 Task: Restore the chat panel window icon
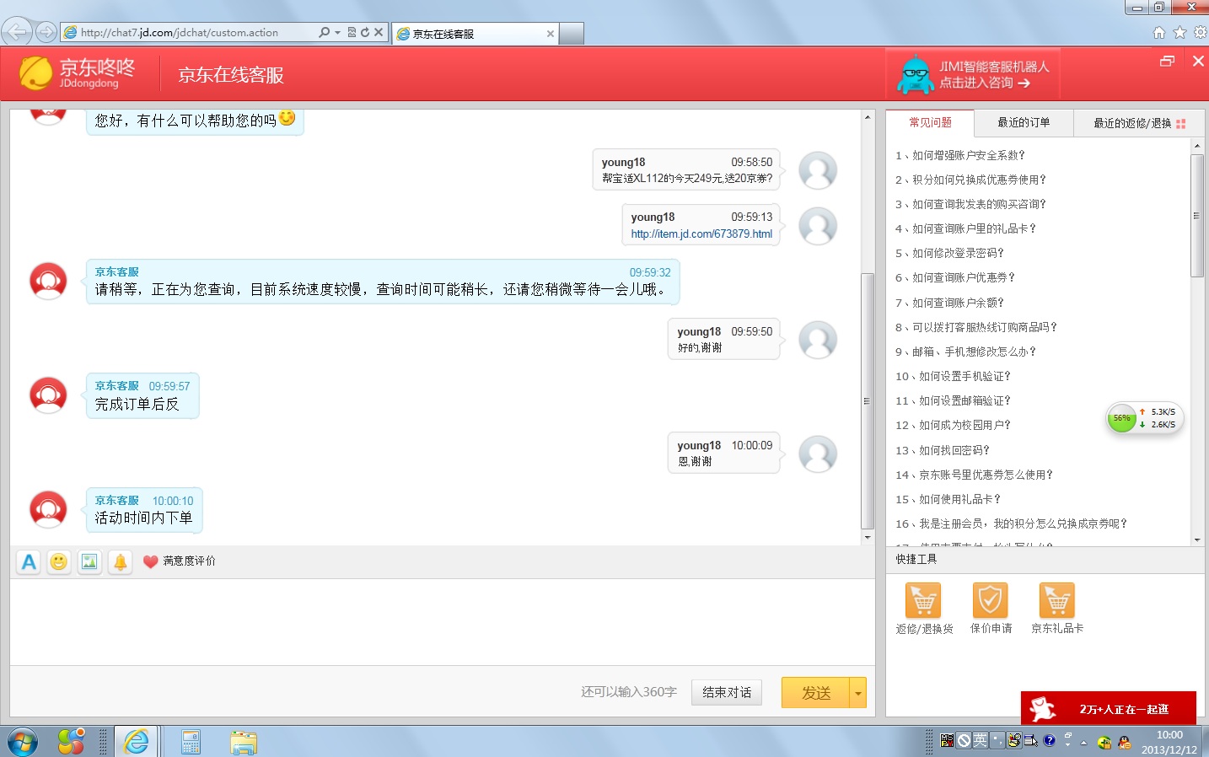(x=1167, y=61)
